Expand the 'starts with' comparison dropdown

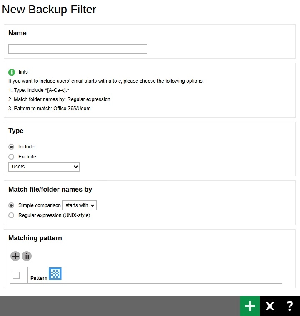click(x=79, y=205)
